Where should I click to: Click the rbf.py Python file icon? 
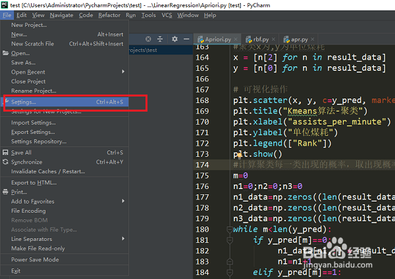coord(249,39)
